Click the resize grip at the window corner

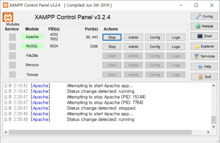tap(218, 141)
